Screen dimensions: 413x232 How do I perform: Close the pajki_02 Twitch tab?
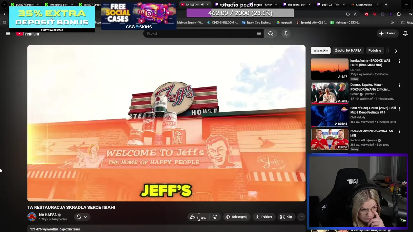click(344, 5)
